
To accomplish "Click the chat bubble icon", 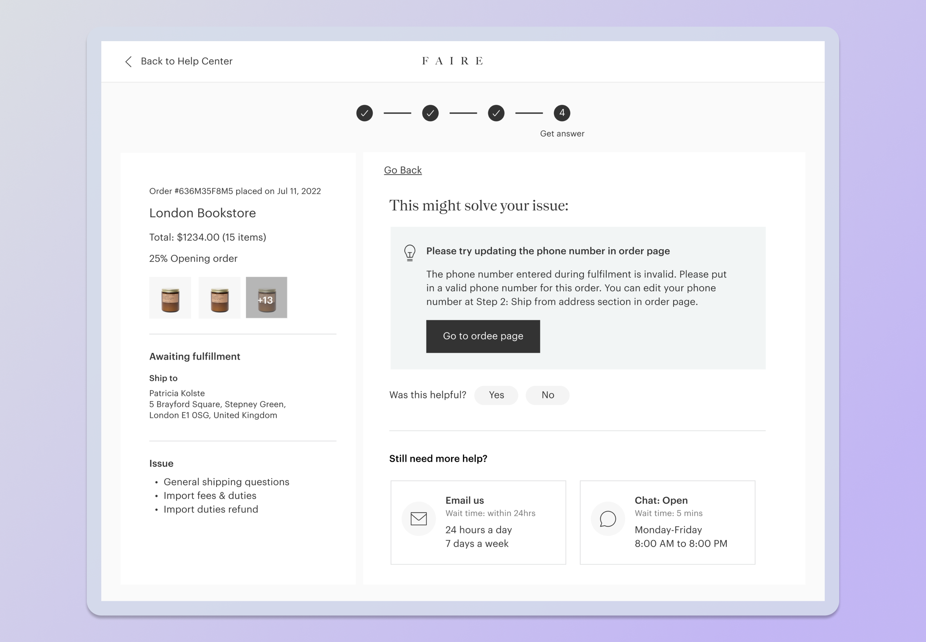I will (x=608, y=518).
